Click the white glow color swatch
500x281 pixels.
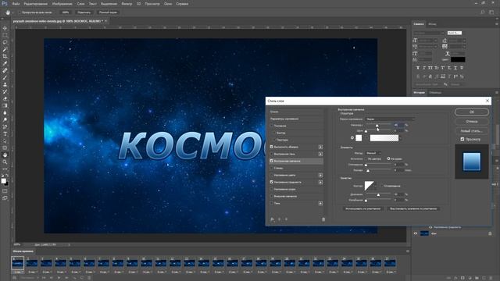[359, 138]
